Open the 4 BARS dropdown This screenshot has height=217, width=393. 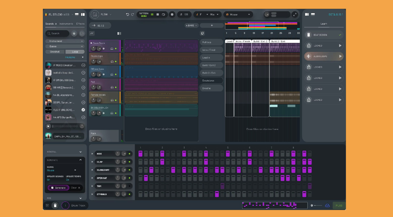(x=191, y=26)
